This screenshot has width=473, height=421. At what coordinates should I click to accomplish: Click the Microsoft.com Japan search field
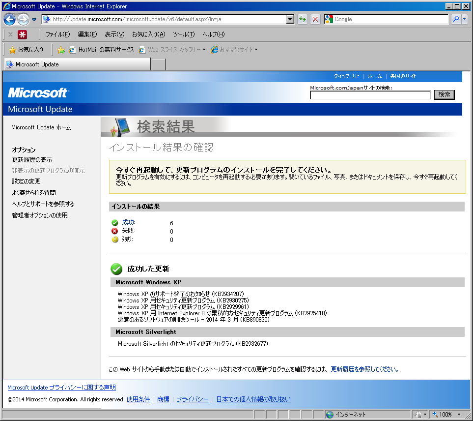click(370, 95)
